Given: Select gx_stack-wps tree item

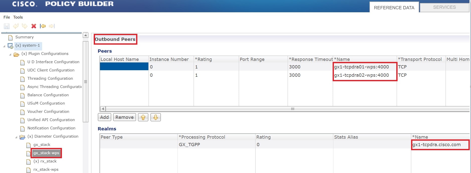Looking at the screenshot, I should [46, 153].
